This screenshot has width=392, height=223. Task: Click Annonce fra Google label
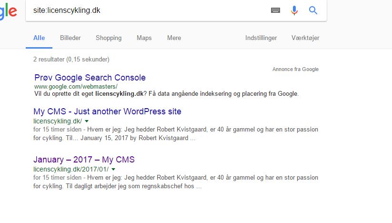(x=295, y=69)
